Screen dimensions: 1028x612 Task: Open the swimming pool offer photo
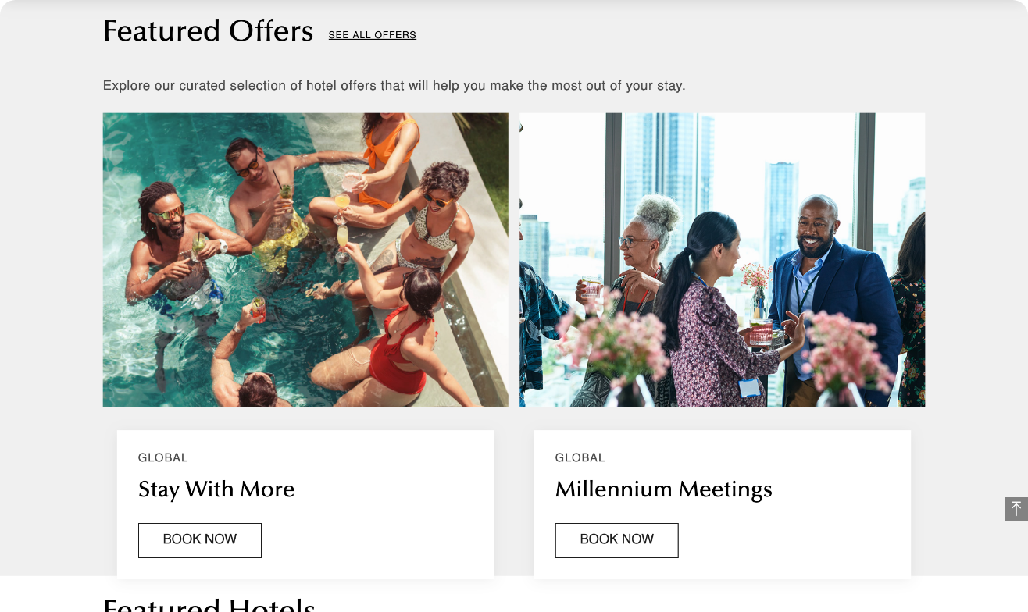tap(305, 260)
